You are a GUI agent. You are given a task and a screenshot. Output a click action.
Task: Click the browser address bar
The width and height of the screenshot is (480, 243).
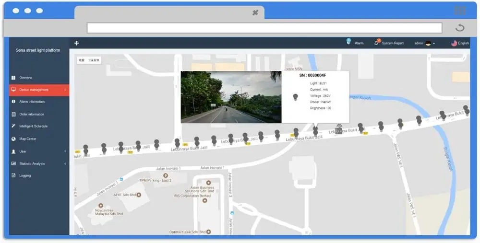[264, 28]
